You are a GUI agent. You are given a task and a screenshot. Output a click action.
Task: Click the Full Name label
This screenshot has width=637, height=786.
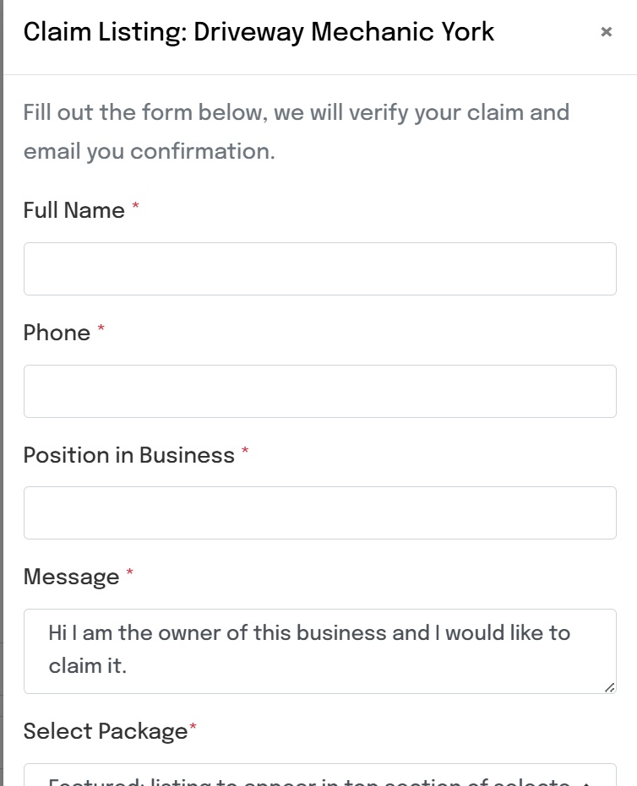(74, 210)
